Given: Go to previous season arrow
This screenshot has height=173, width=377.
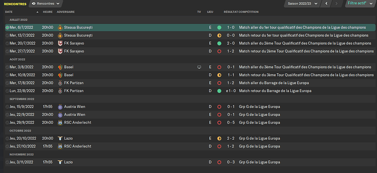Looking at the screenshot, I should click(x=326, y=4).
